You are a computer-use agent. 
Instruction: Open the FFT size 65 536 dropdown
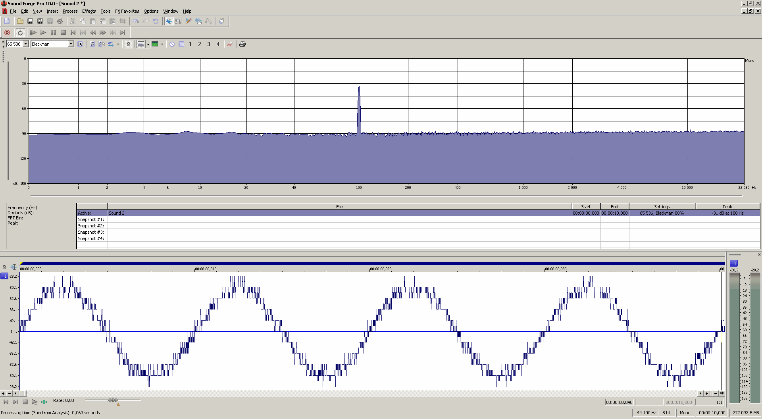[x=26, y=44]
